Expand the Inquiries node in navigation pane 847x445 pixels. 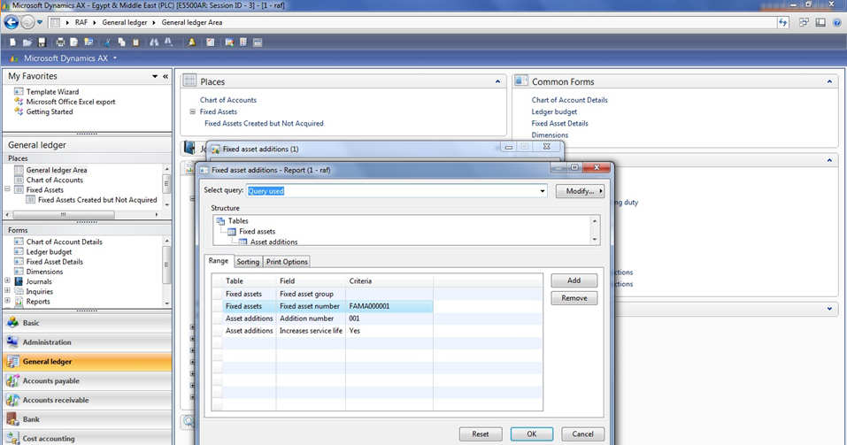coord(8,291)
